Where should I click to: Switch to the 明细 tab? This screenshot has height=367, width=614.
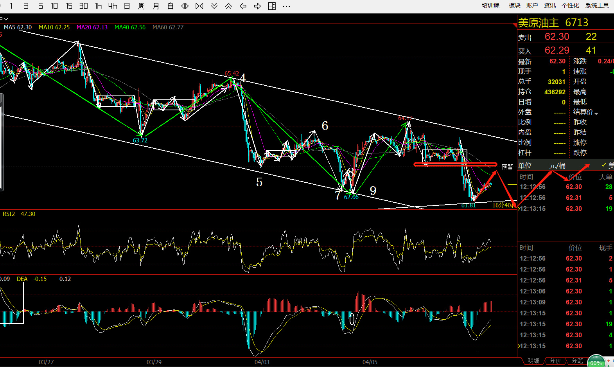coord(533,361)
